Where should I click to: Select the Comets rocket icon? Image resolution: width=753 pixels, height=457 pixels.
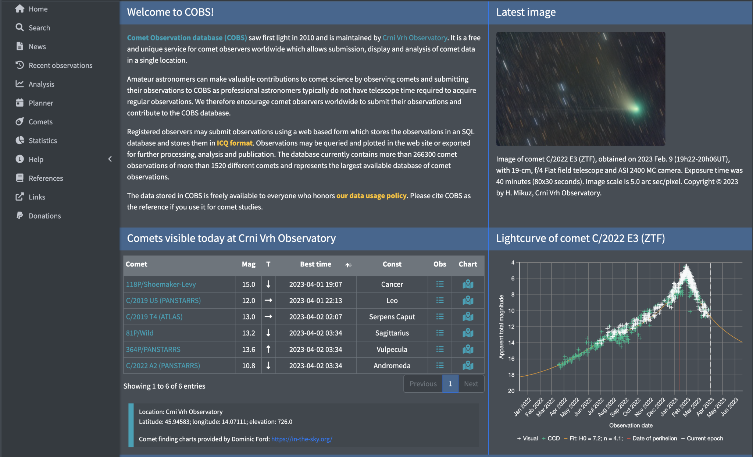(19, 121)
